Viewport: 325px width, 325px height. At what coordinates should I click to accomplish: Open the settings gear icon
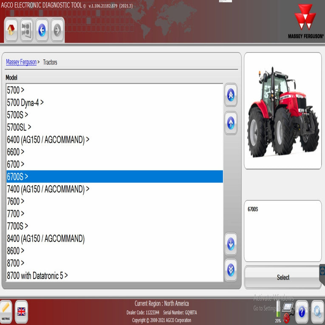[x=317, y=312]
